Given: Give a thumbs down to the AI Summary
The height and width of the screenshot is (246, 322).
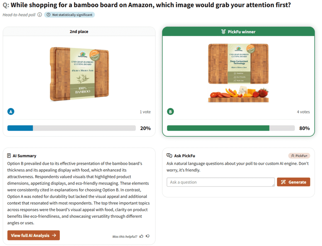Looking at the screenshot, I should point(147,236).
